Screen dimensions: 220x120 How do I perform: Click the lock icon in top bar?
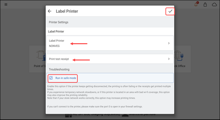coord(205,4)
